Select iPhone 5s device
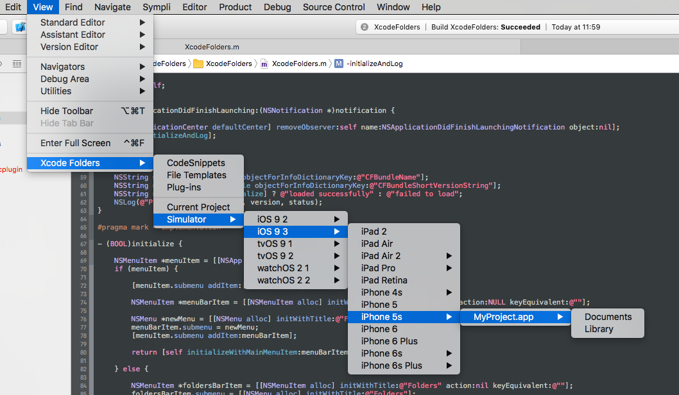This screenshot has height=395, width=679. coord(404,317)
